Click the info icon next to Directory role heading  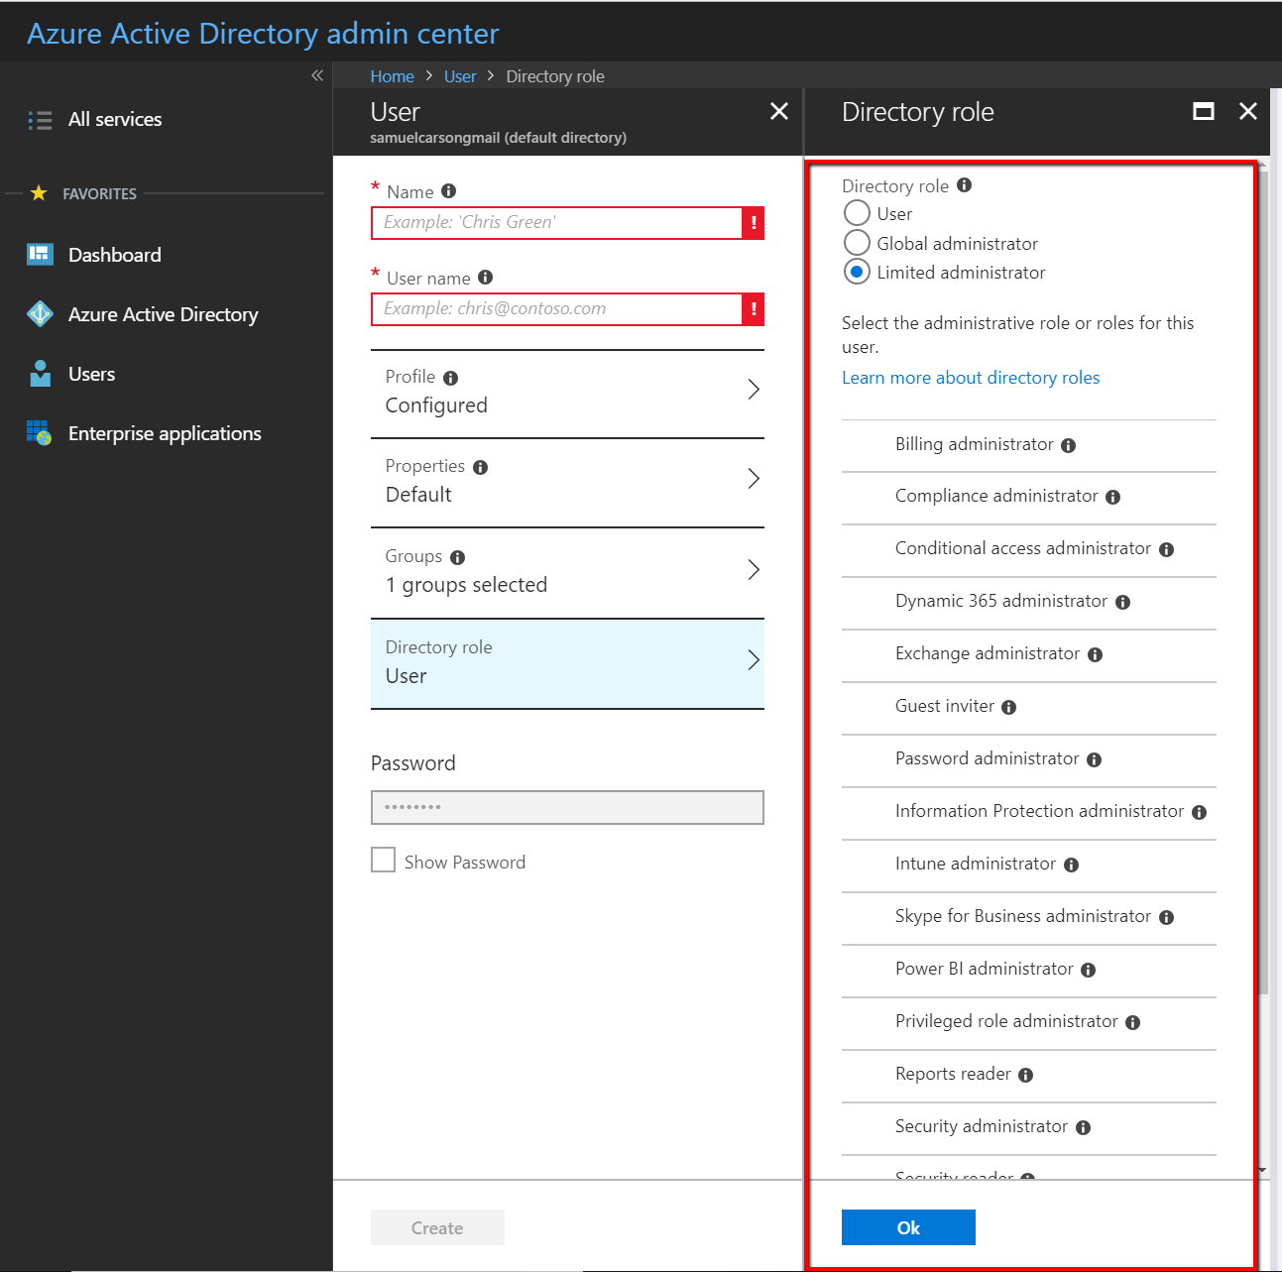click(963, 185)
